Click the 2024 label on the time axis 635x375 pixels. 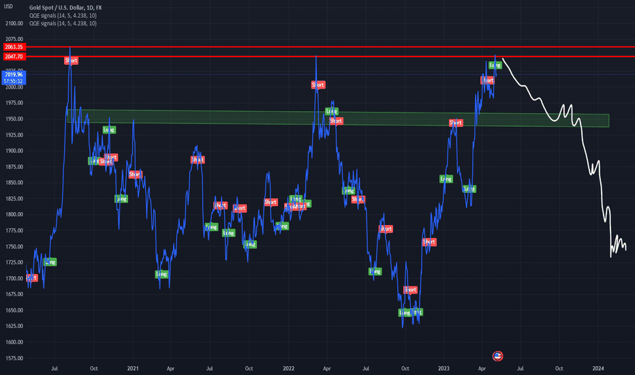click(x=598, y=367)
